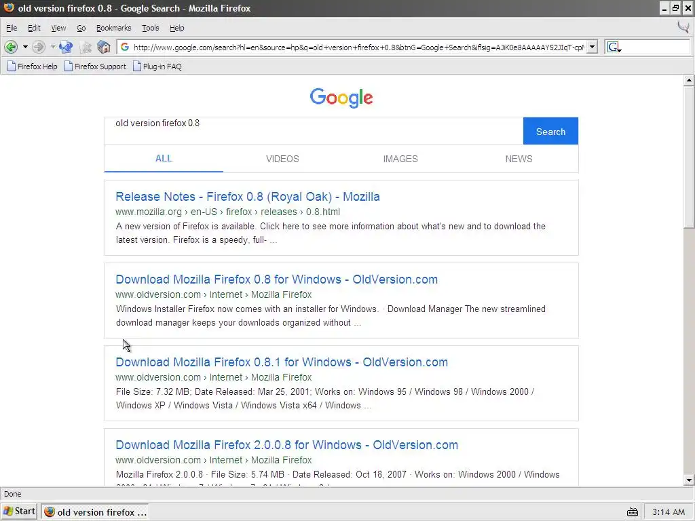Click the oldversion.com URL under Firefox 2.0.0.8 result

tap(214, 460)
